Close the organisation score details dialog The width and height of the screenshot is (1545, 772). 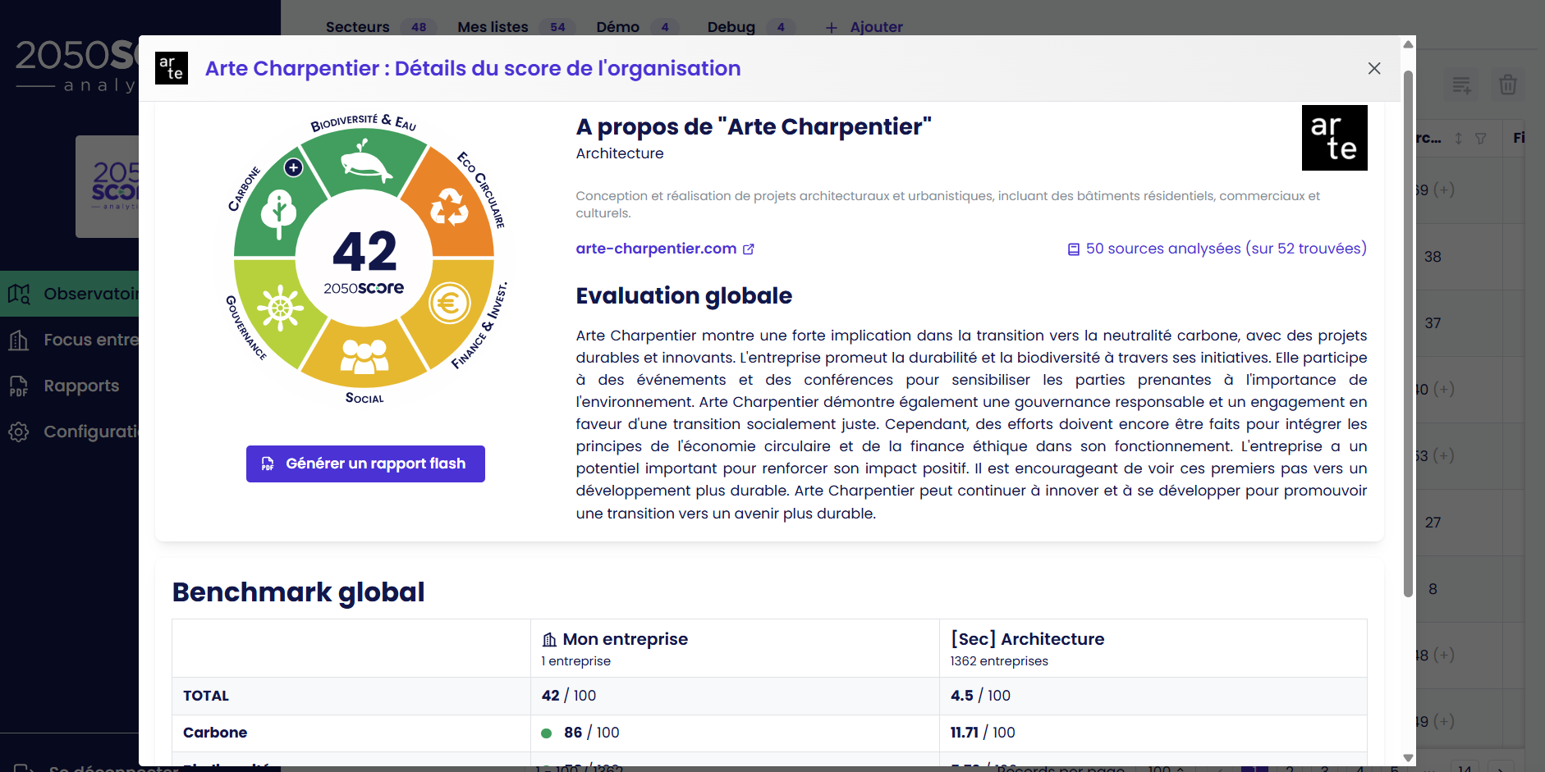tap(1374, 68)
